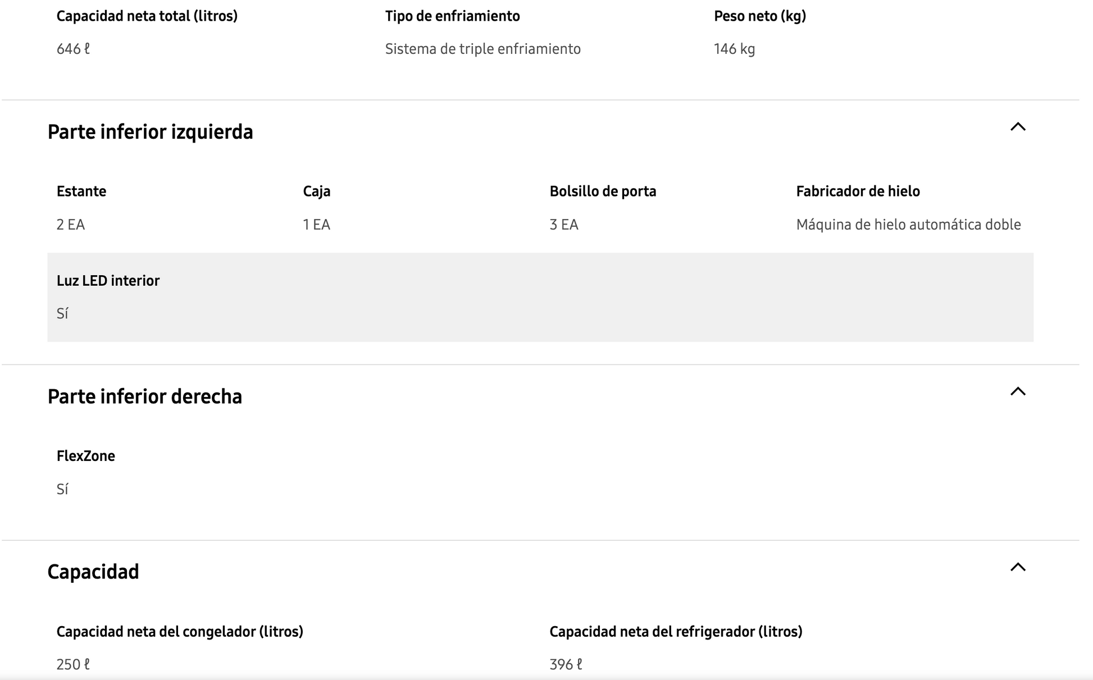The image size is (1093, 680).
Task: Collapse the Parte inferior derecha chevron
Action: (1017, 391)
